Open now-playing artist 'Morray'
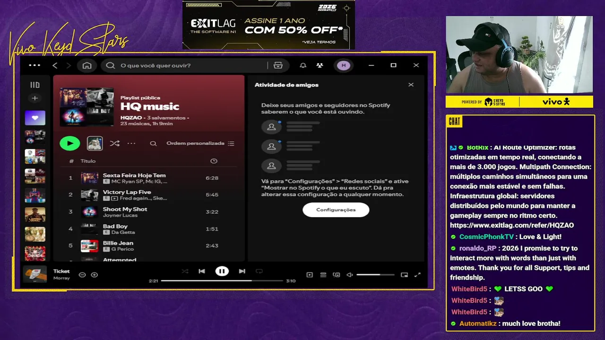This screenshot has width=605, height=340. pyautogui.click(x=61, y=278)
